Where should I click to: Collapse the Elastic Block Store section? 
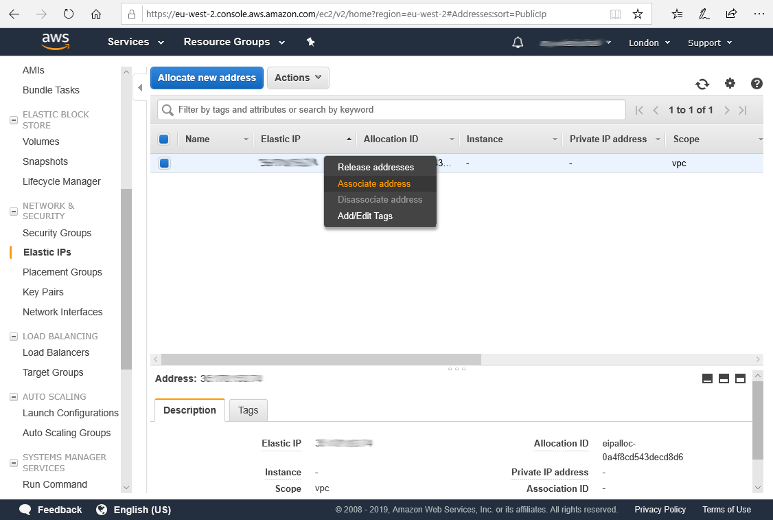pos(14,120)
